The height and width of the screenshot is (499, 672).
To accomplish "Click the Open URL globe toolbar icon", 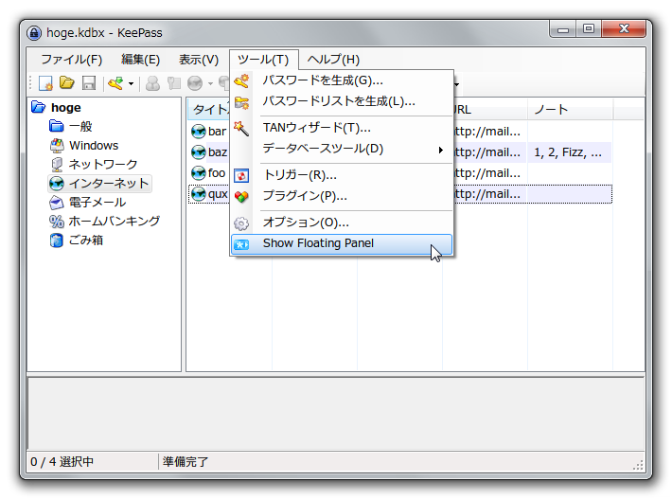I will coord(195,82).
